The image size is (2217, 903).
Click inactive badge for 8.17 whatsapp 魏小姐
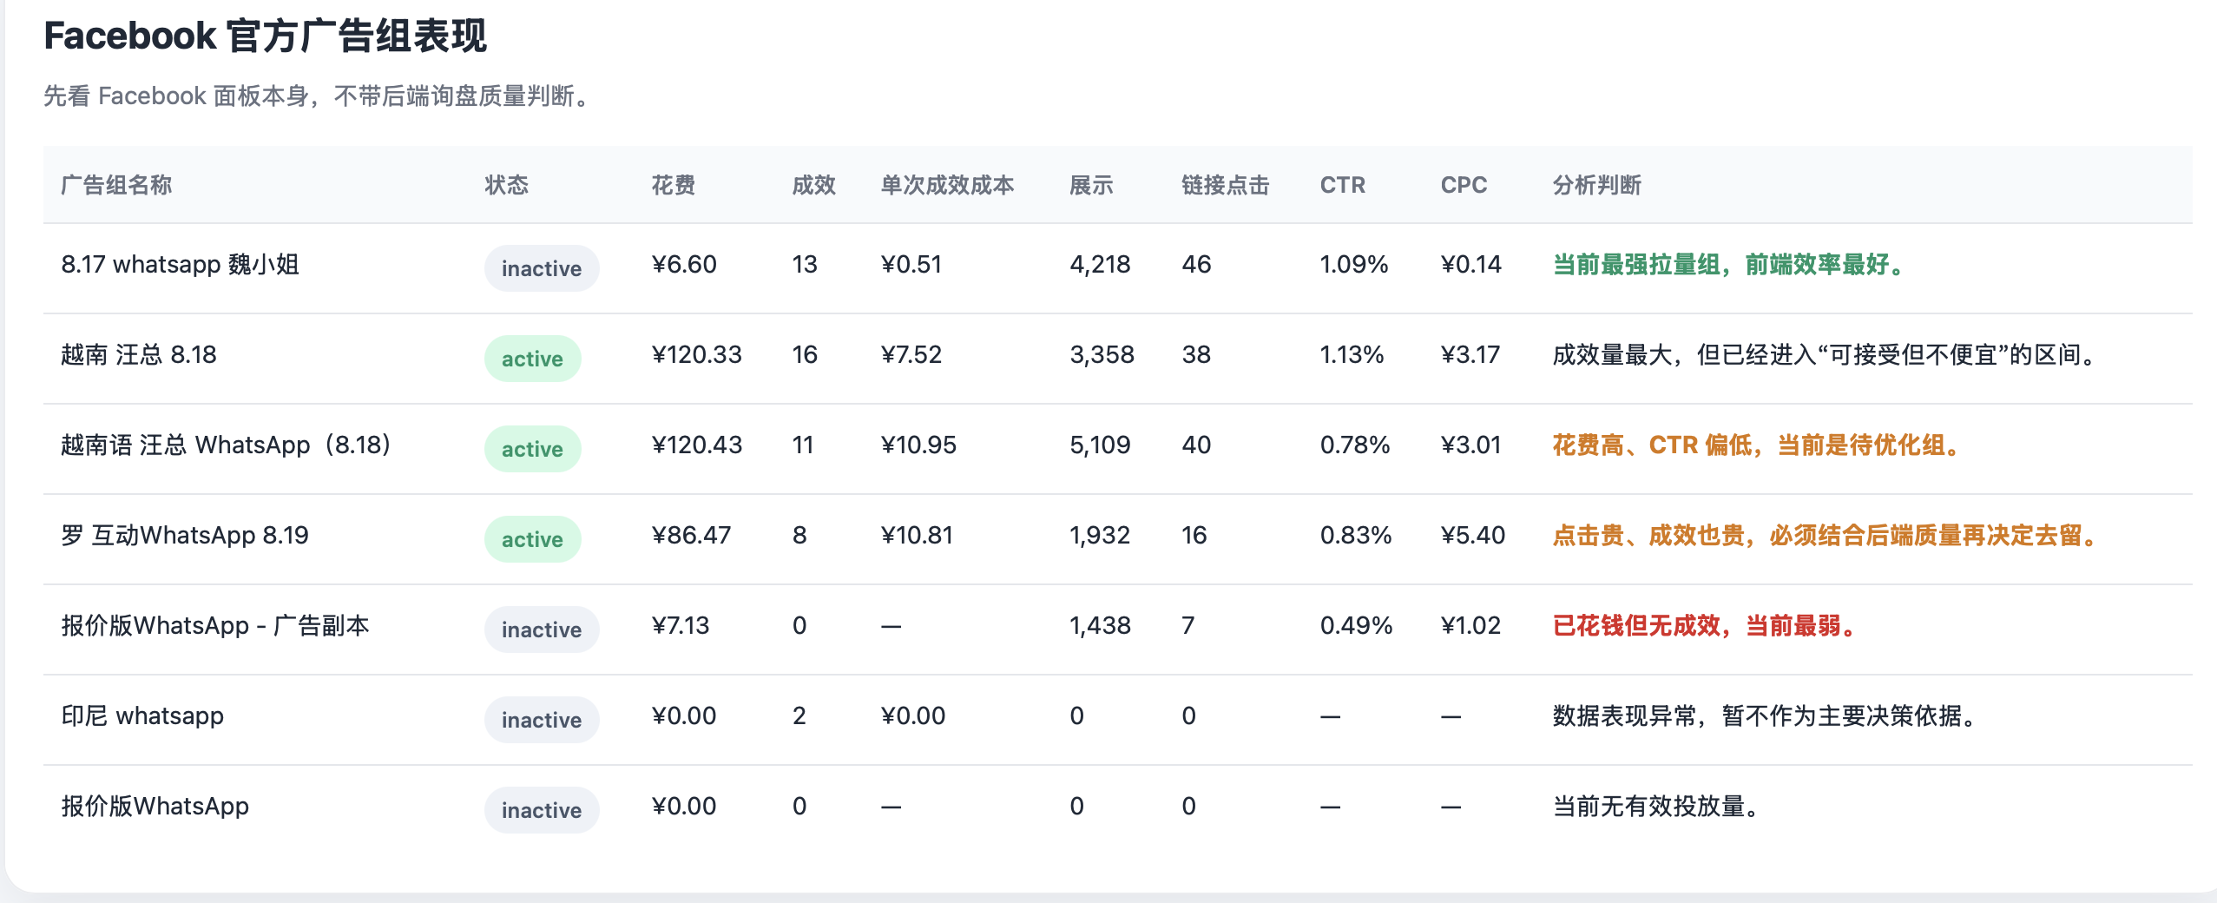[x=542, y=268]
